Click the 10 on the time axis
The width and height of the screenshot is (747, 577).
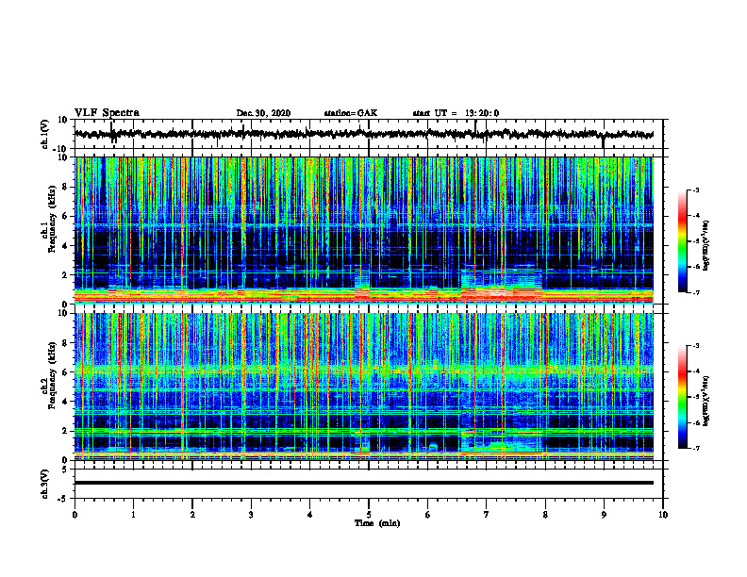pyautogui.click(x=663, y=515)
